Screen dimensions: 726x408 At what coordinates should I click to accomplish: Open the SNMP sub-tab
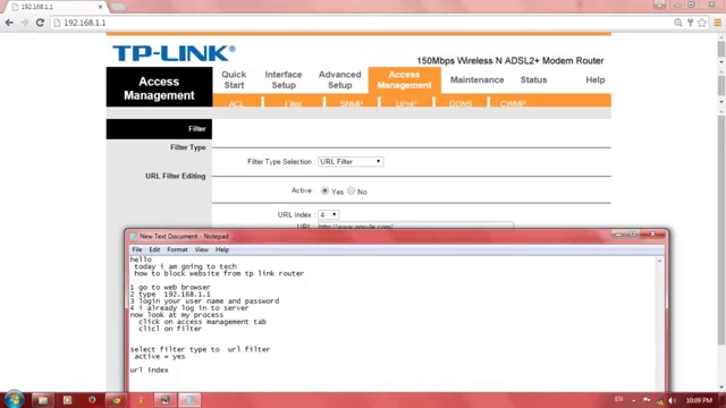[351, 104]
